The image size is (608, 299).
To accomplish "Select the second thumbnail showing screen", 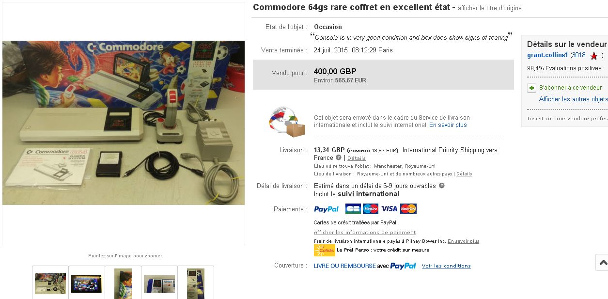I will (x=87, y=283).
